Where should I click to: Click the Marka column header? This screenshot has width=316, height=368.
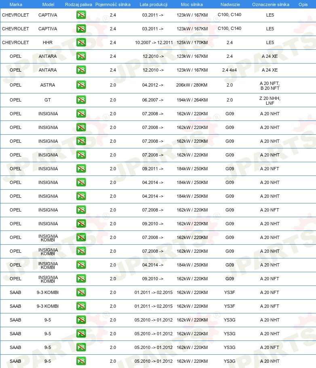click(x=16, y=4)
